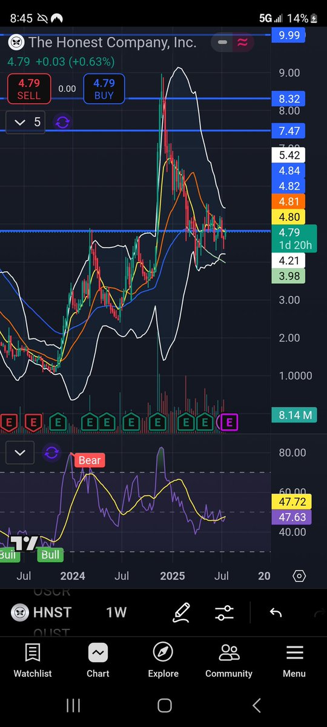The width and height of the screenshot is (327, 727).
Task: Tap the white 5.42 Bollinger upper label
Action: click(289, 155)
